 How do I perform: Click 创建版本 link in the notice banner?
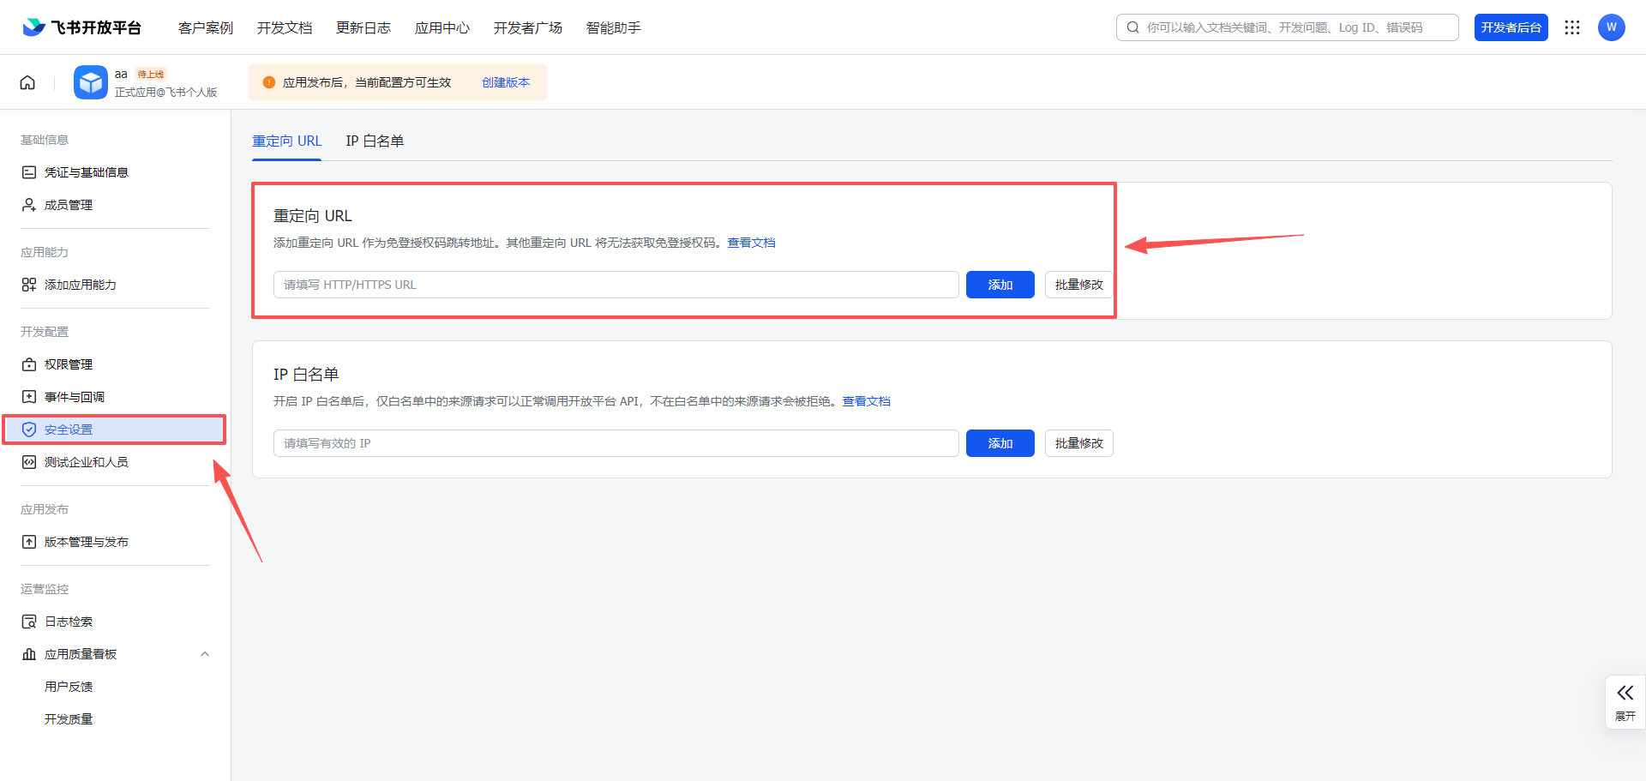[x=506, y=82]
